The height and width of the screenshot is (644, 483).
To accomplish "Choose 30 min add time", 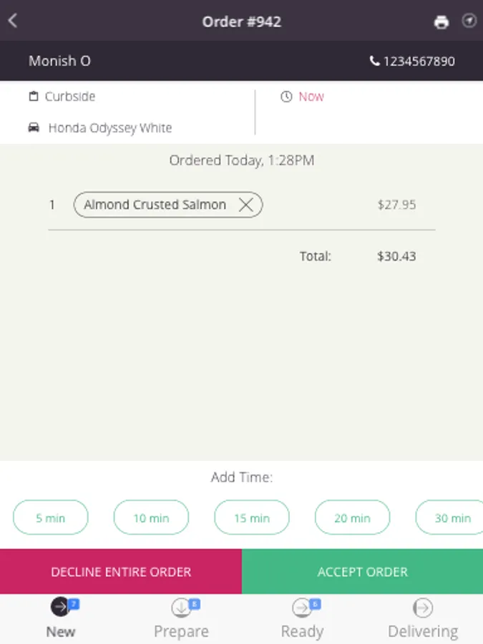I will (x=451, y=518).
